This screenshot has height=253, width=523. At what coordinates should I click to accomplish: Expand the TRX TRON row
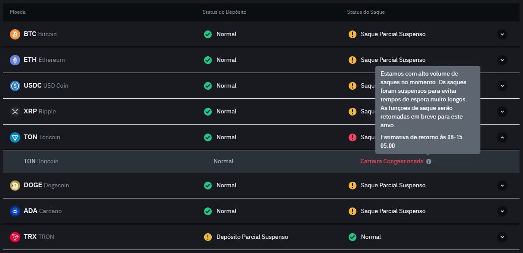(x=502, y=237)
